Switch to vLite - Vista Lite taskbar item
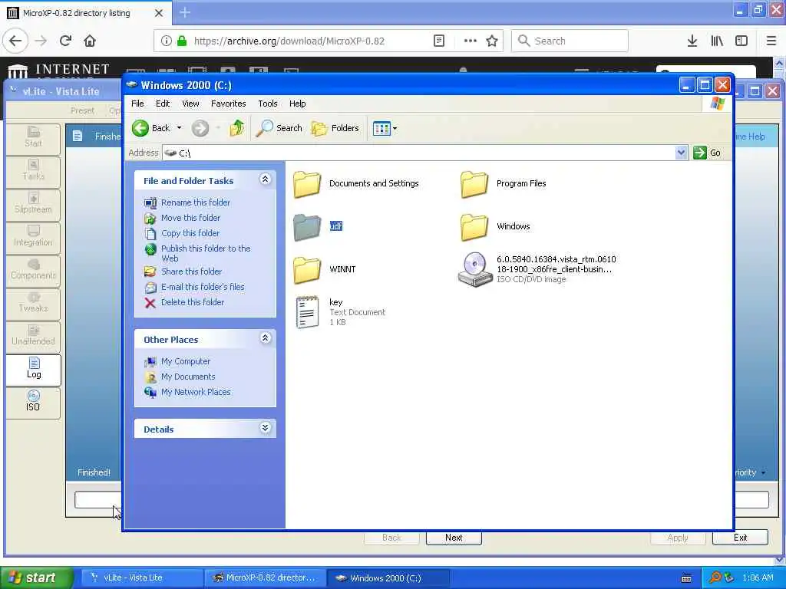The image size is (786, 589). (142, 577)
